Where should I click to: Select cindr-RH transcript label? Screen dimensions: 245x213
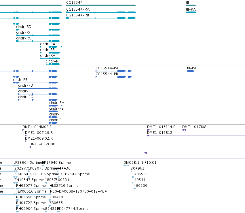tap(48, 56)
